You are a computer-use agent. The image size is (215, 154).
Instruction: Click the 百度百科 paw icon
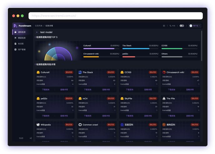(x=122, y=125)
